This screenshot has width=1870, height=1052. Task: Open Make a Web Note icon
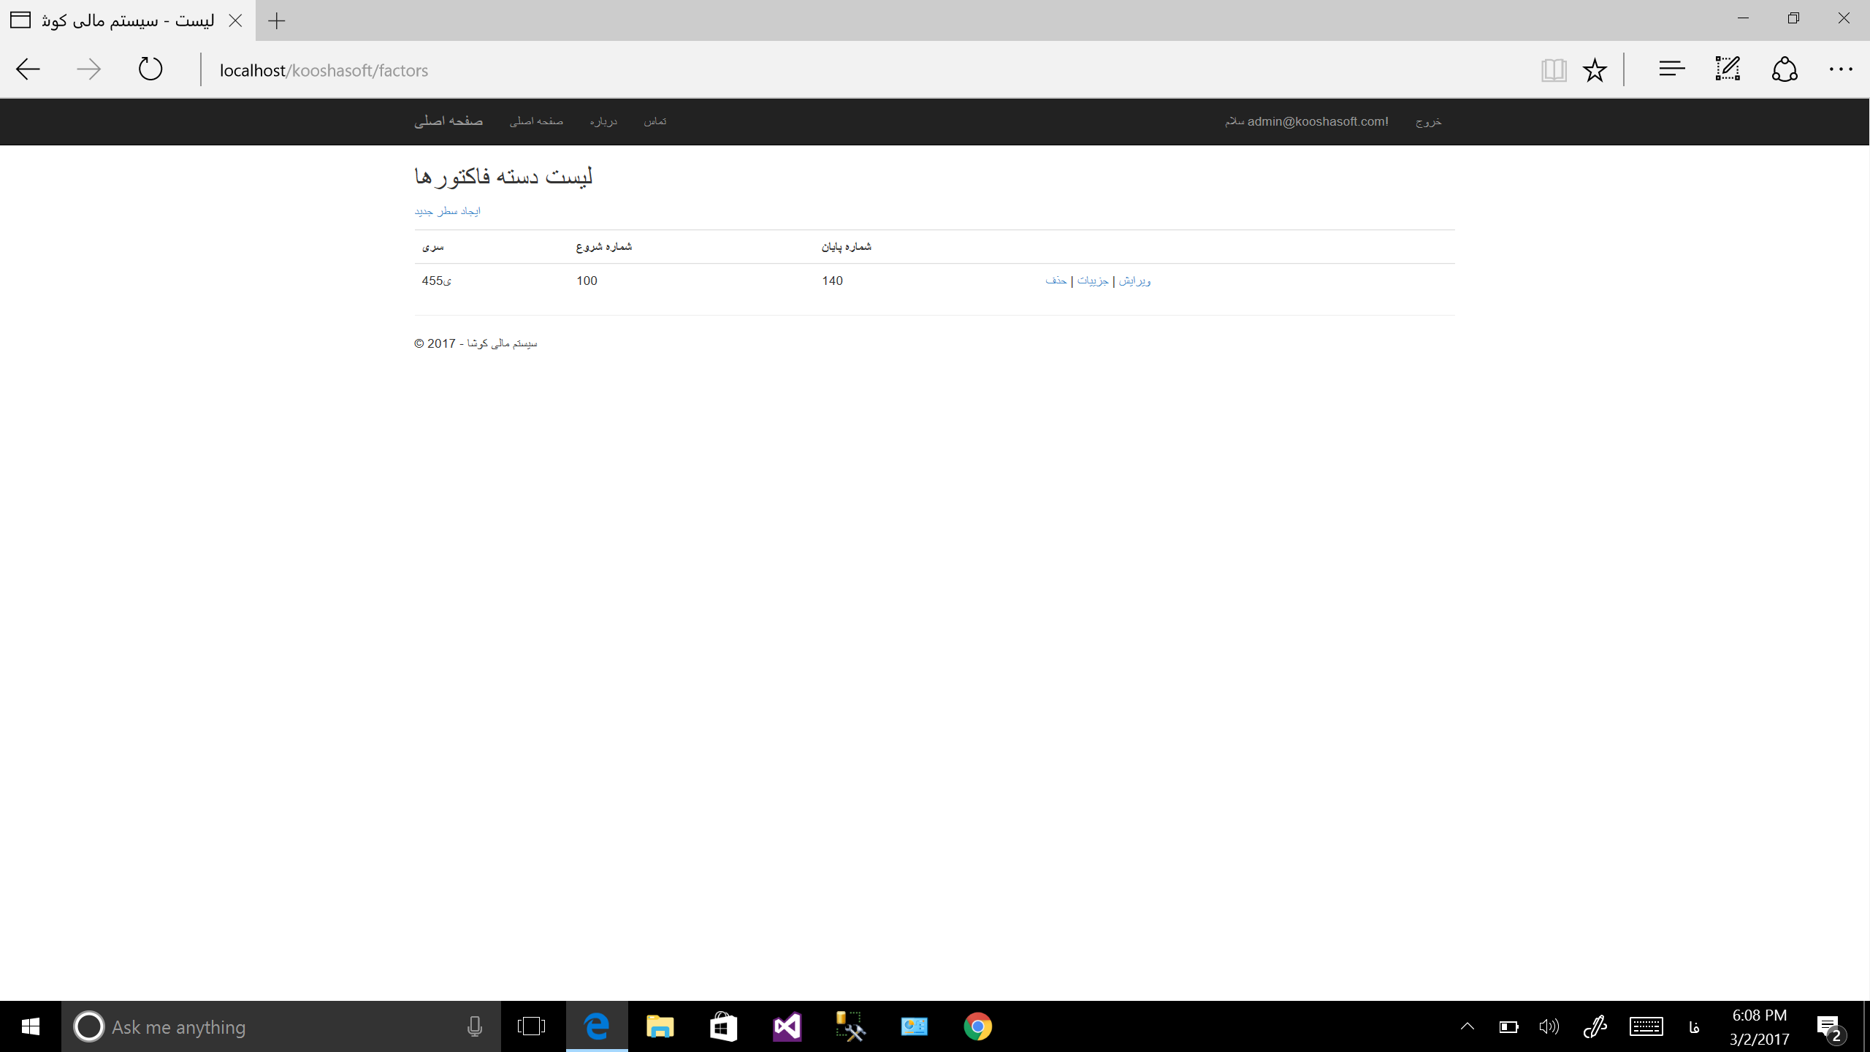point(1728,69)
